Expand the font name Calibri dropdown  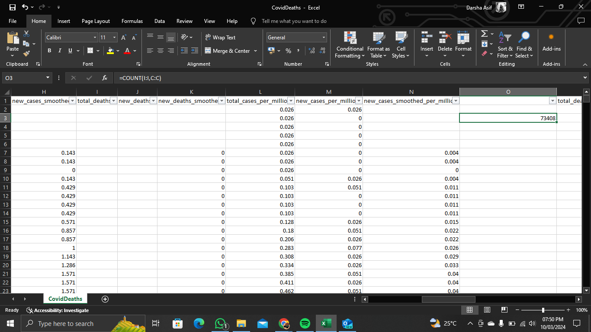(x=95, y=38)
